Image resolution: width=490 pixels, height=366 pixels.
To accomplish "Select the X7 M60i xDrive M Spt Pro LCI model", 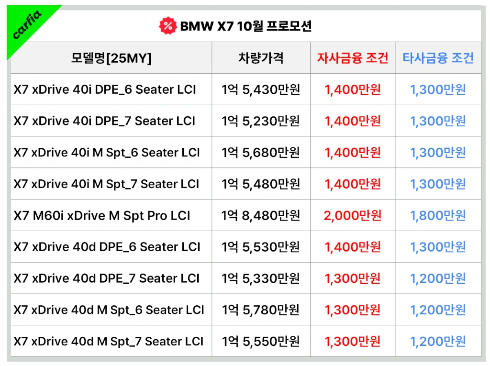I will [x=102, y=216].
